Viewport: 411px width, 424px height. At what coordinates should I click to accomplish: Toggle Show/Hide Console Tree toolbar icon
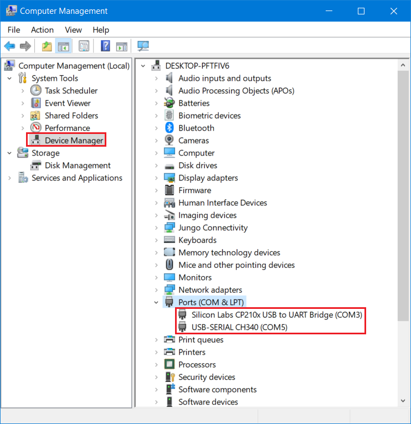[x=64, y=46]
